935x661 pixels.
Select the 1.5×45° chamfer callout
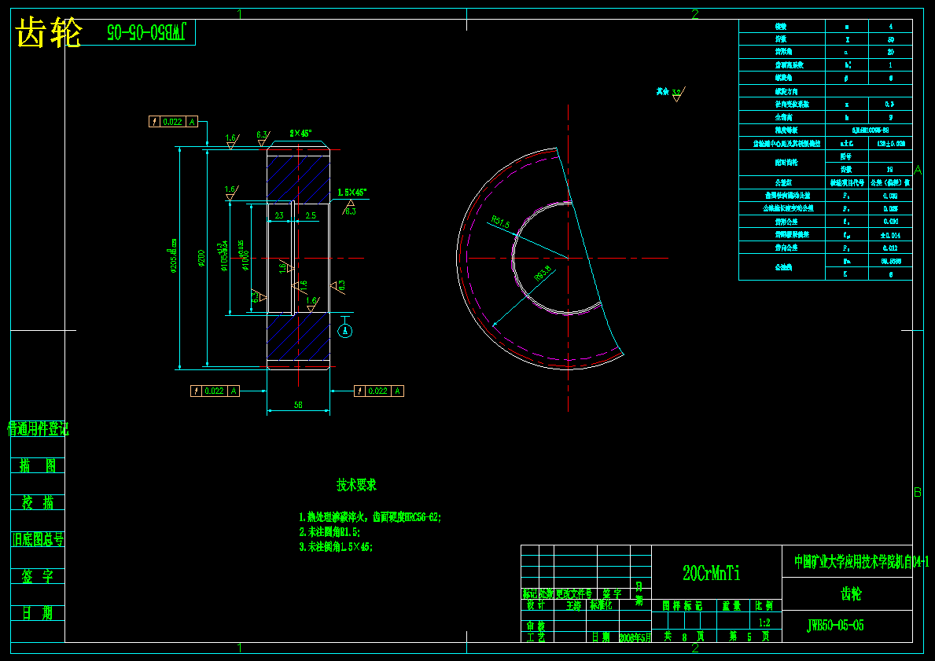pos(352,193)
